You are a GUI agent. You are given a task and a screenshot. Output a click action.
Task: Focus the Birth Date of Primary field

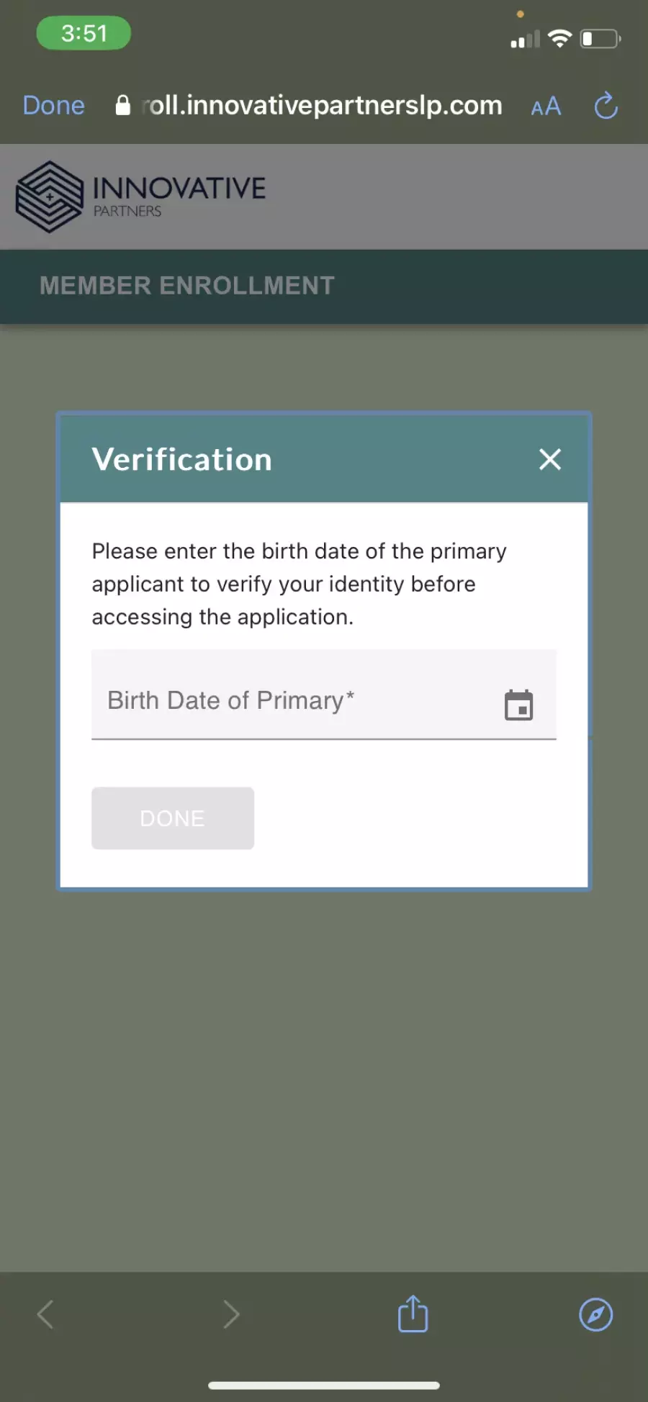point(324,695)
